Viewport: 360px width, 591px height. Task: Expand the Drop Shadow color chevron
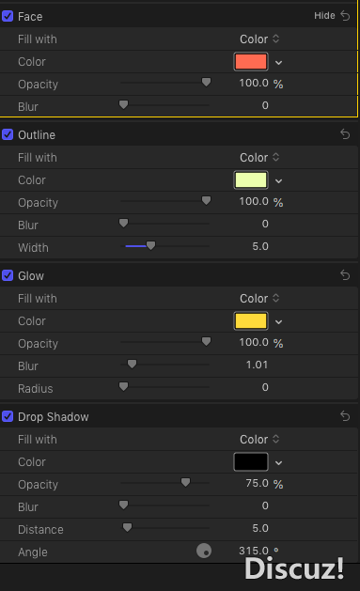[x=278, y=463]
